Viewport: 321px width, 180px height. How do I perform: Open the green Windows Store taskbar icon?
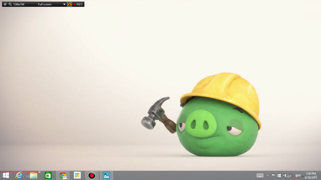coord(48,175)
